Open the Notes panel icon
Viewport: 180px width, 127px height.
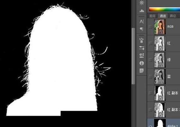142,71
